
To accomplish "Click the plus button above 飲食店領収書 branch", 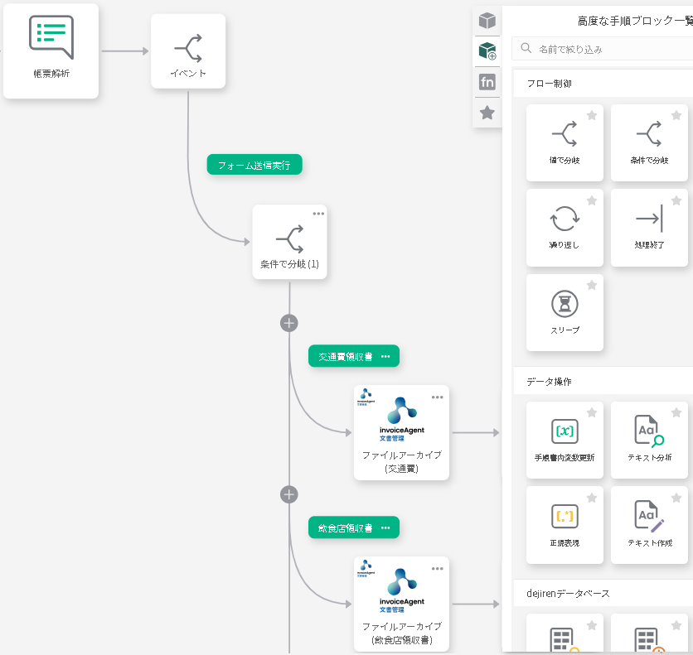I will (x=288, y=494).
